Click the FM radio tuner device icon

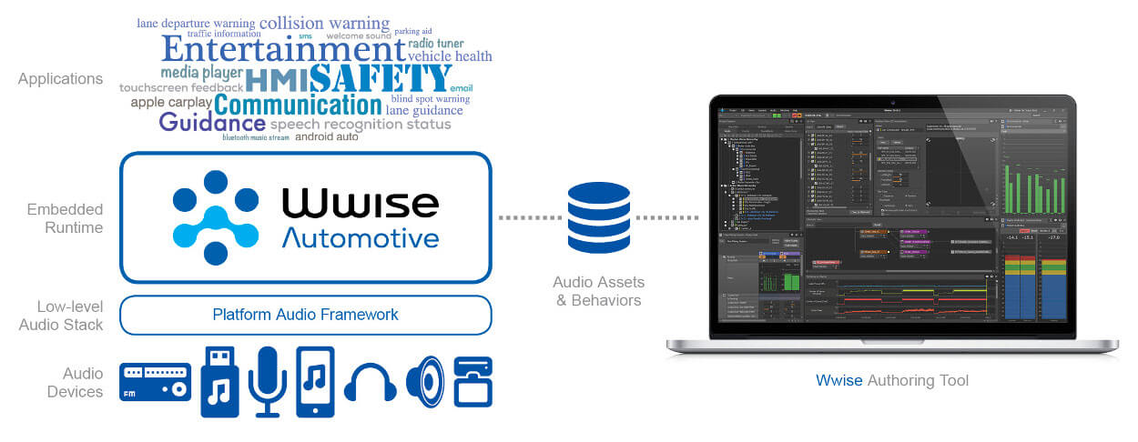click(156, 382)
